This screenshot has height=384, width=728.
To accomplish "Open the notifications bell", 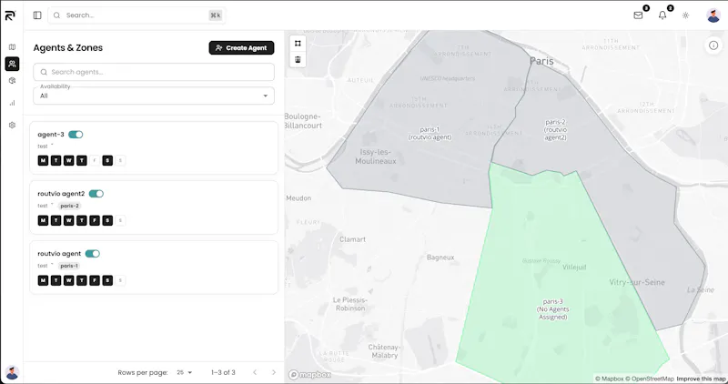I will 662,15.
